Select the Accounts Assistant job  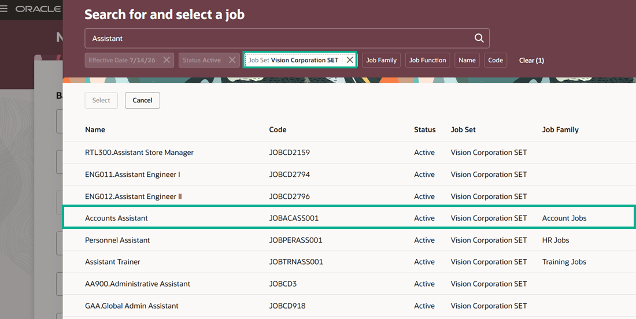point(349,218)
